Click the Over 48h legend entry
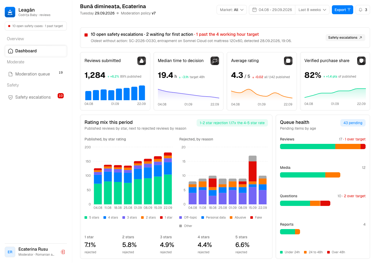Image resolution: width=379 pixels, height=263 pixels. click(336, 252)
